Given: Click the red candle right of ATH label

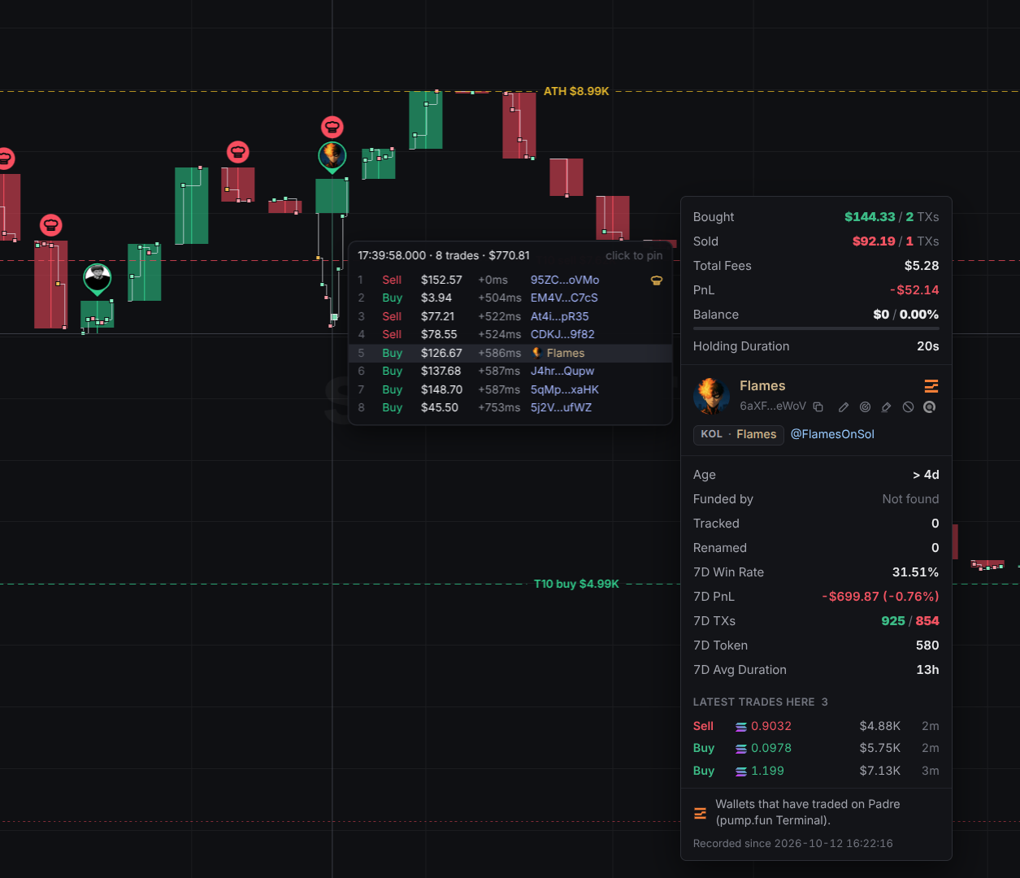Looking at the screenshot, I should [519, 125].
